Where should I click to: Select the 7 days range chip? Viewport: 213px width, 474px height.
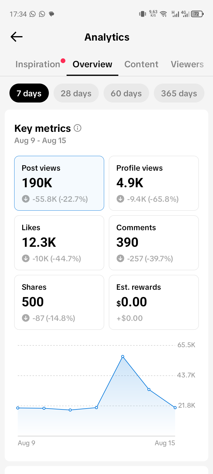pos(29,93)
